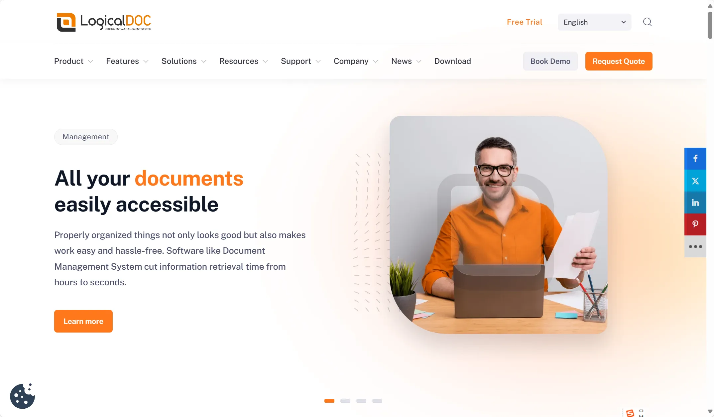This screenshot has height=417, width=714.
Task: Click the LinkedIn share icon
Action: click(x=696, y=203)
